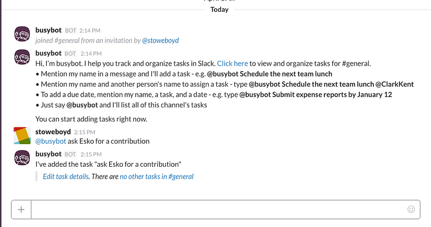Screen dimensions: 431x227
Task: Follow the "Click here" link
Action: (x=232, y=63)
